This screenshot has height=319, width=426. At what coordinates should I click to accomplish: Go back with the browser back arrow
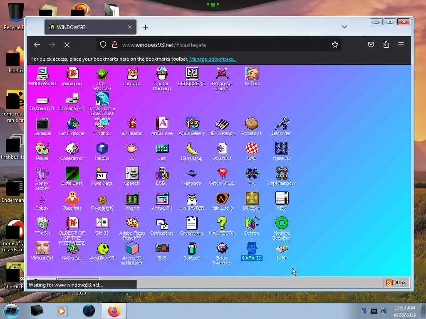(x=37, y=45)
